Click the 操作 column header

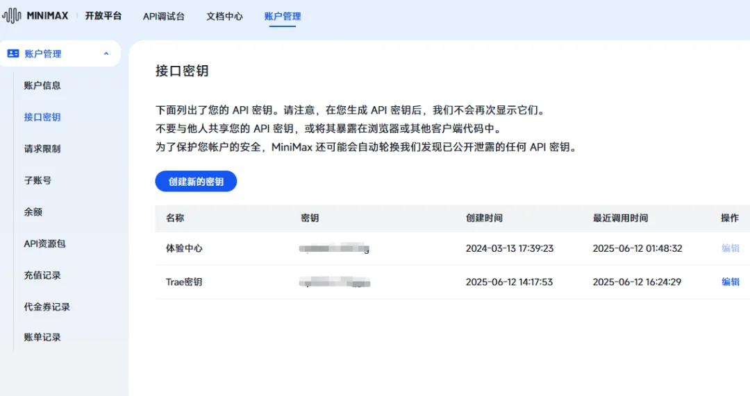729,218
